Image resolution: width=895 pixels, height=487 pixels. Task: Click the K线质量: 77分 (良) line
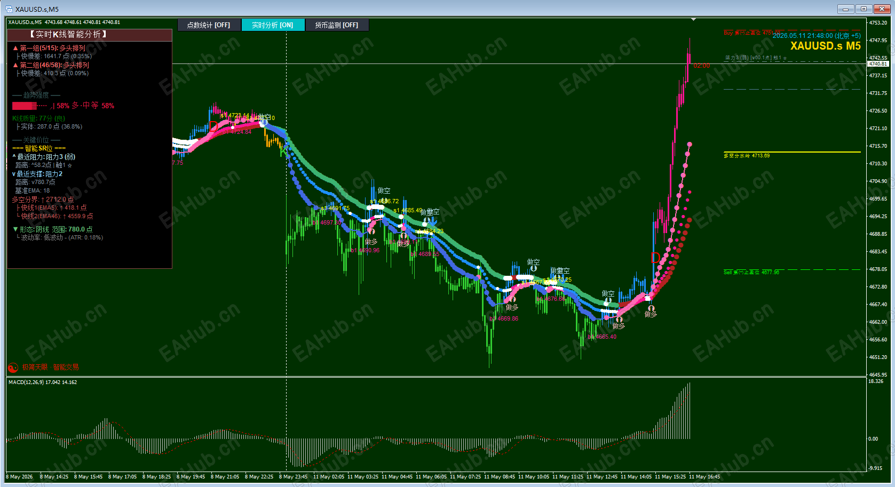pyautogui.click(x=38, y=118)
